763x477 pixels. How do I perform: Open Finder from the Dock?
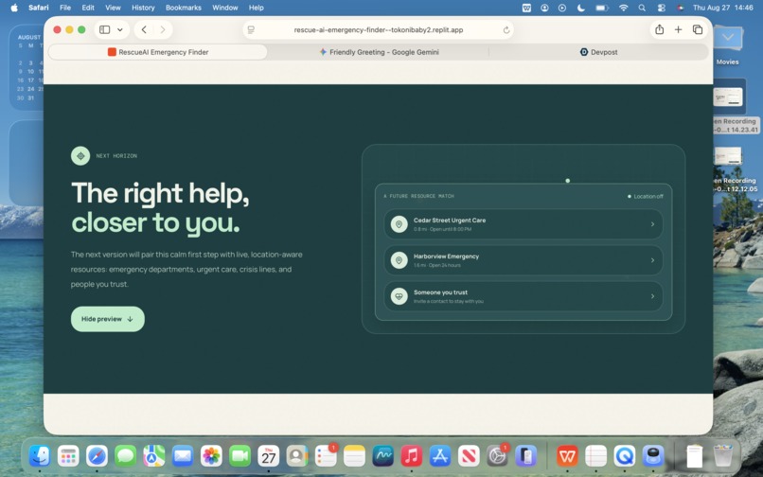[x=40, y=456]
